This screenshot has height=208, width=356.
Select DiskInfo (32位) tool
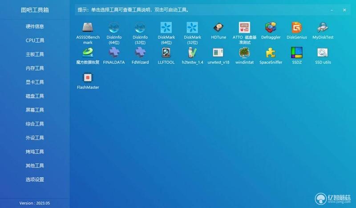point(140,28)
